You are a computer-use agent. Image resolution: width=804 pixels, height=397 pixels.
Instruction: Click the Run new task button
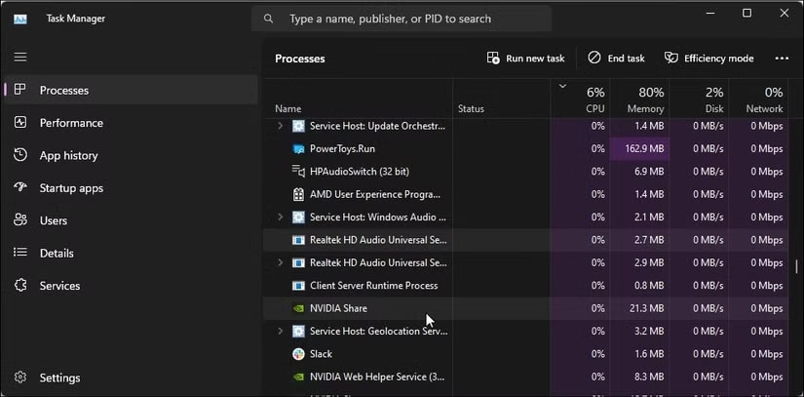tap(526, 59)
